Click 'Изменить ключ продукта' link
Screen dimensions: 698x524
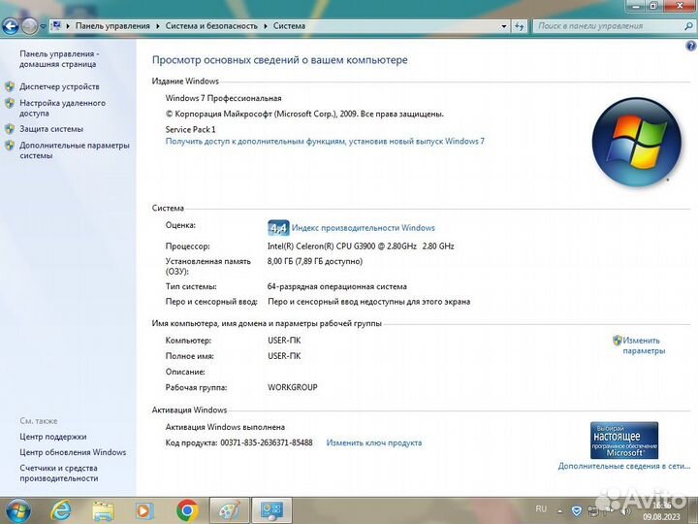point(373,442)
